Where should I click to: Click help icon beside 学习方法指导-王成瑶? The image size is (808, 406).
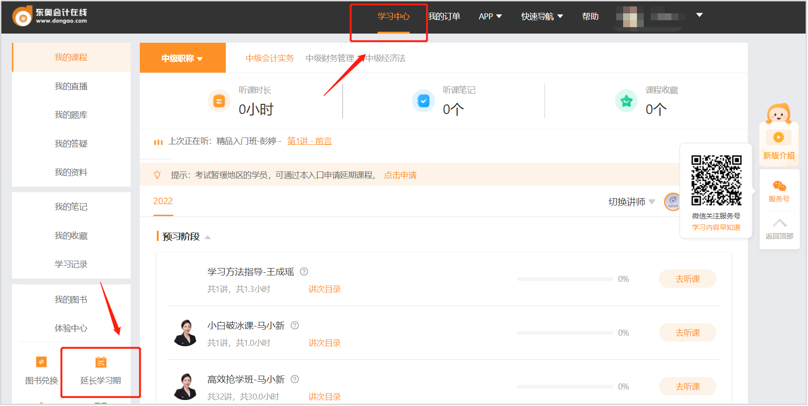click(304, 272)
